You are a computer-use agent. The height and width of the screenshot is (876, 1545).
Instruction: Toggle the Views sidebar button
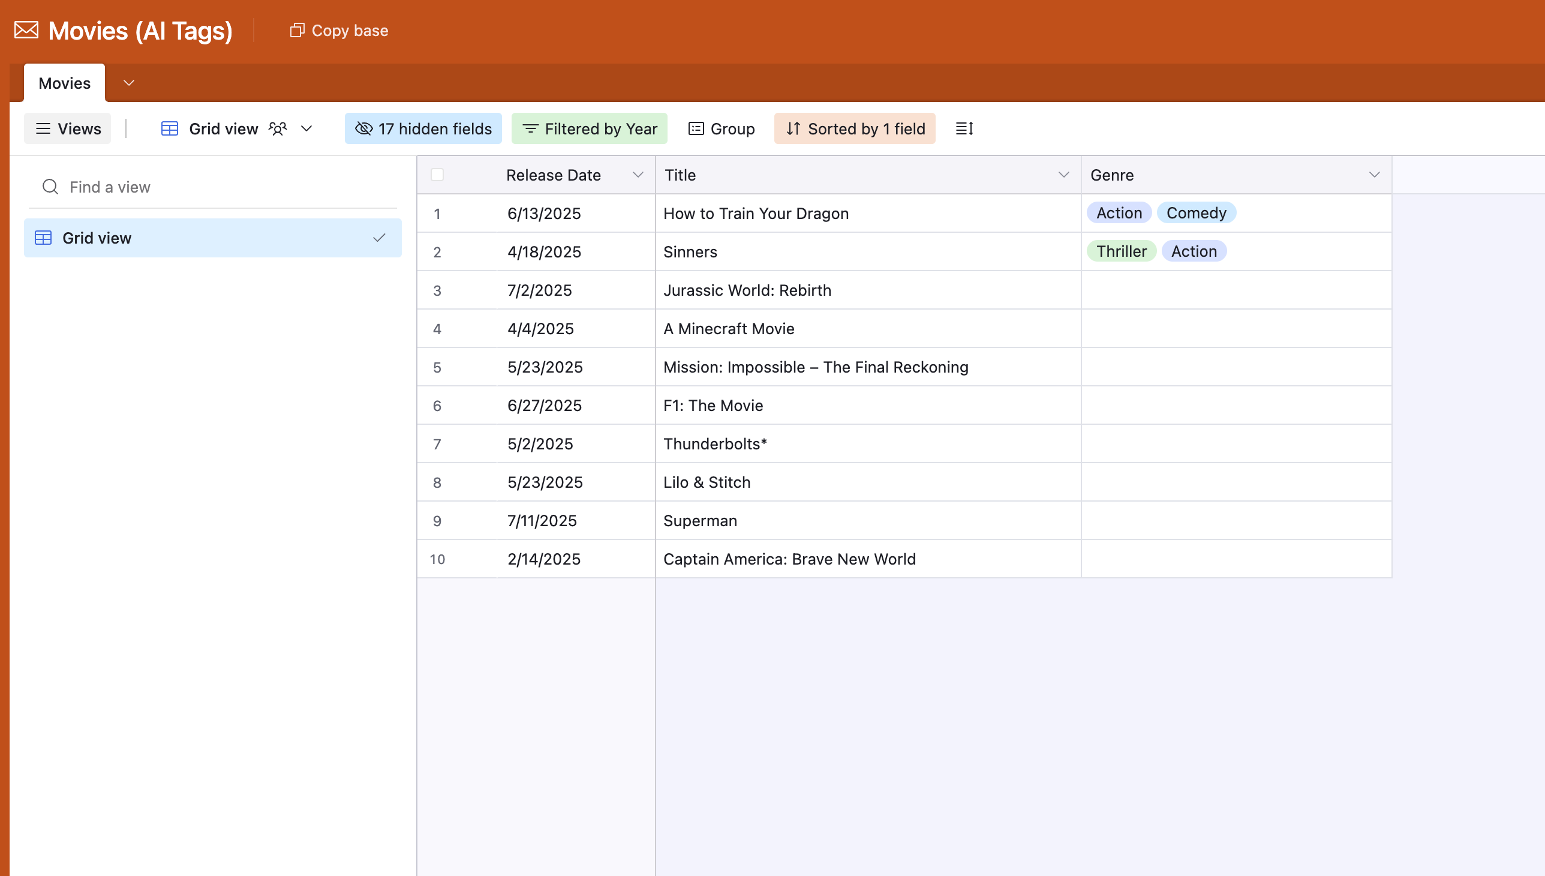pyautogui.click(x=67, y=129)
